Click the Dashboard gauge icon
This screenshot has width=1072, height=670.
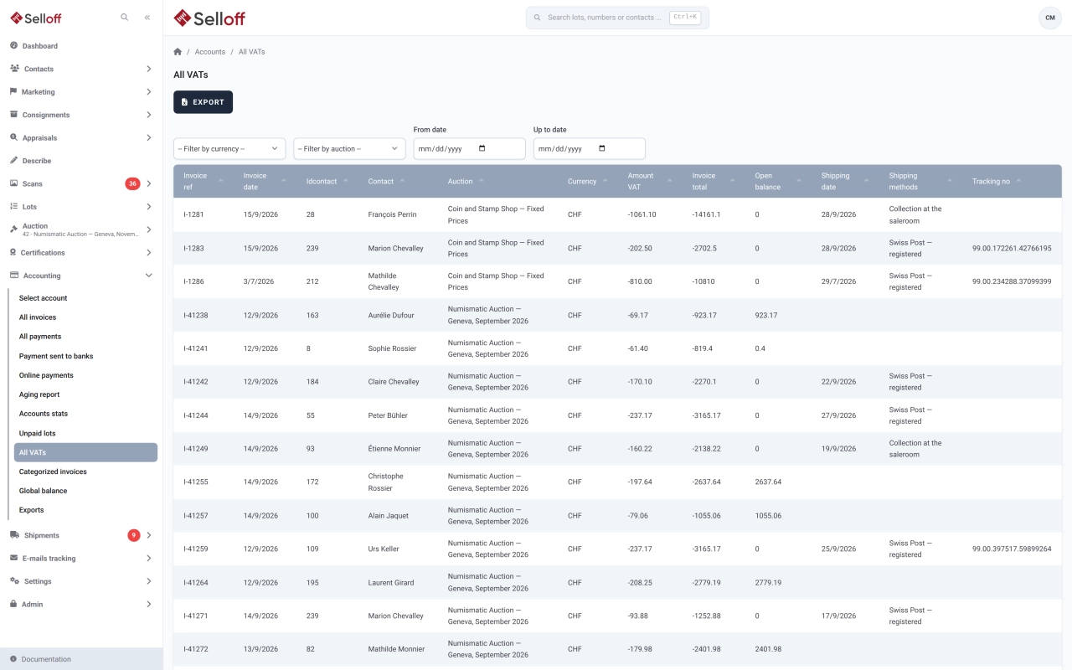click(x=13, y=45)
